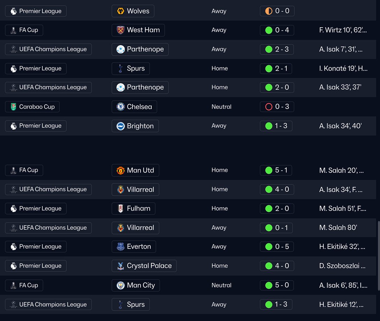Click the Carabao Cup competition icon
This screenshot has width=380, height=321.
pos(13,107)
